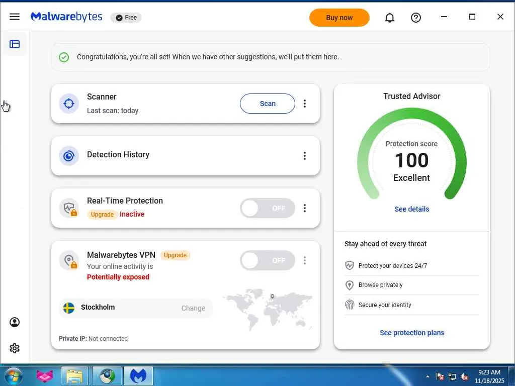Show hidden tray icons arrow
This screenshot has height=386, width=515.
427,376
